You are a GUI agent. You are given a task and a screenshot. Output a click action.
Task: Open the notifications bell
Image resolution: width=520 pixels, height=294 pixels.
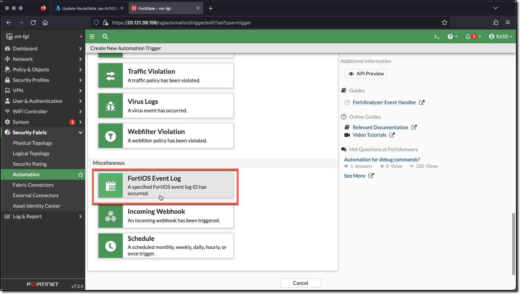[x=473, y=37]
